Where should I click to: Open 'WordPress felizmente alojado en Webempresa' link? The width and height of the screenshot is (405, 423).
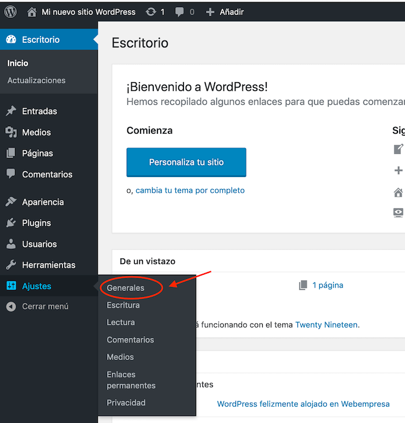coord(303,404)
